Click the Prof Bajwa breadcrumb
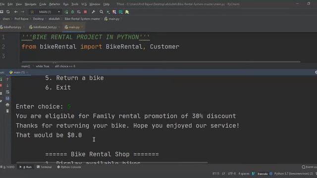This screenshot has height=178, width=317. 21,19
